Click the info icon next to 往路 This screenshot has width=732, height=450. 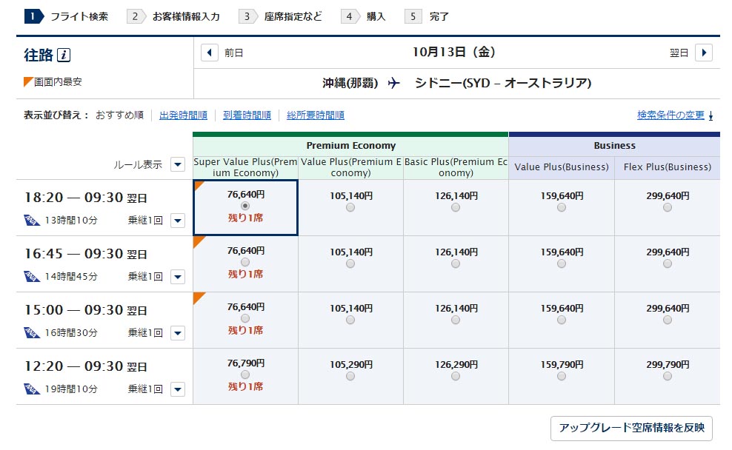tap(64, 56)
